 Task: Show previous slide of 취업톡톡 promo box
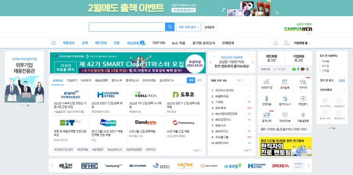tap(210, 62)
